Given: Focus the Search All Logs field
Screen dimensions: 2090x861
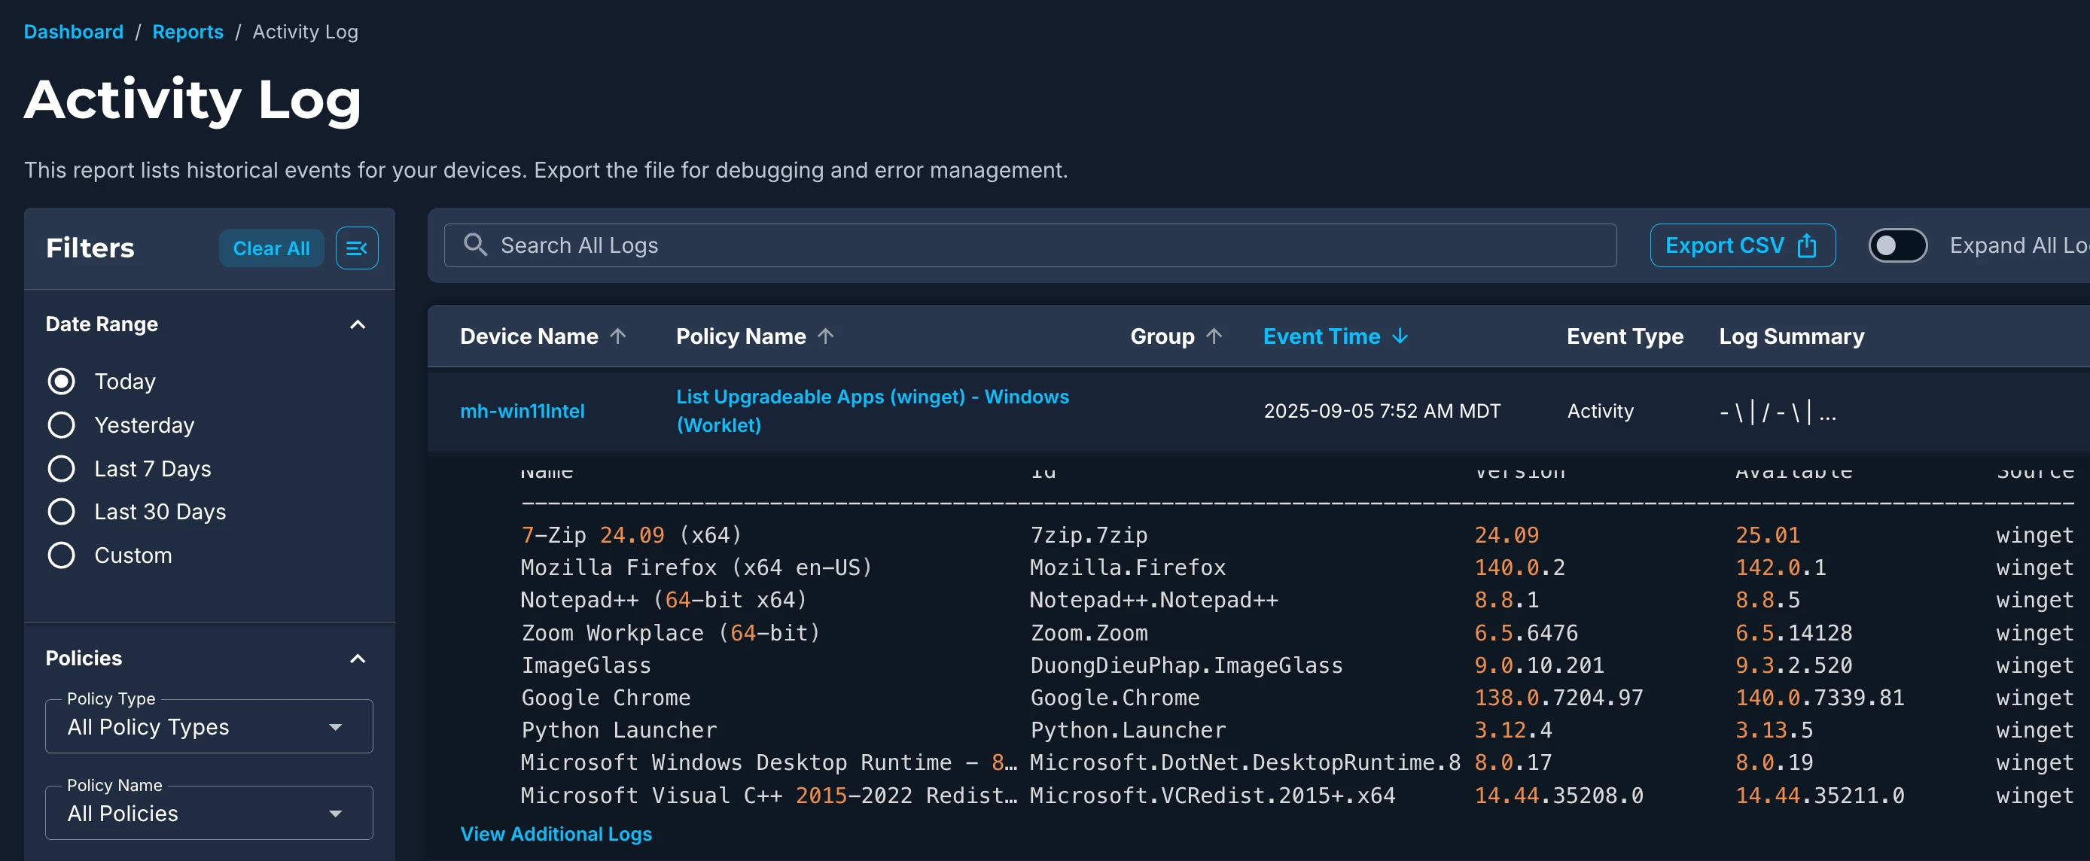Looking at the screenshot, I should tap(1030, 245).
